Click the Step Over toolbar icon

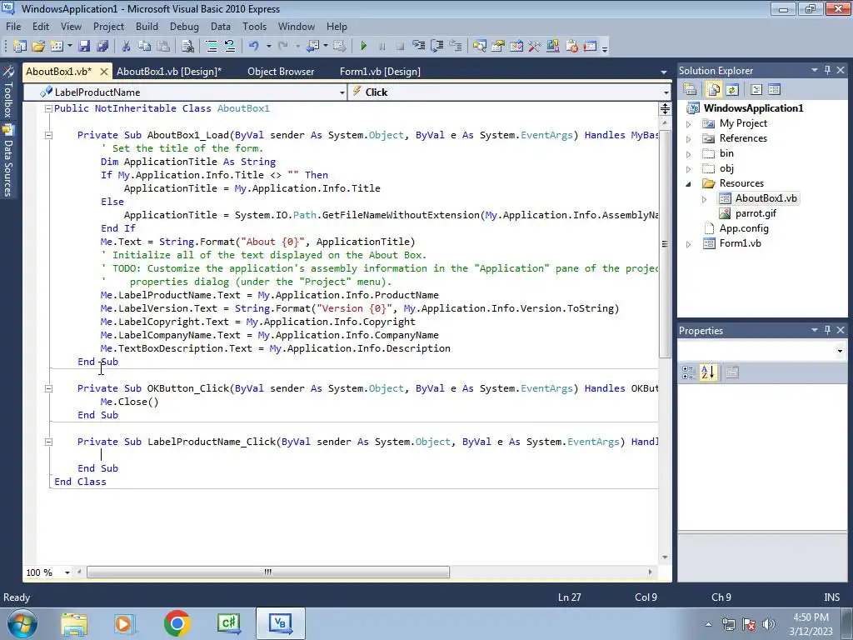(x=436, y=47)
